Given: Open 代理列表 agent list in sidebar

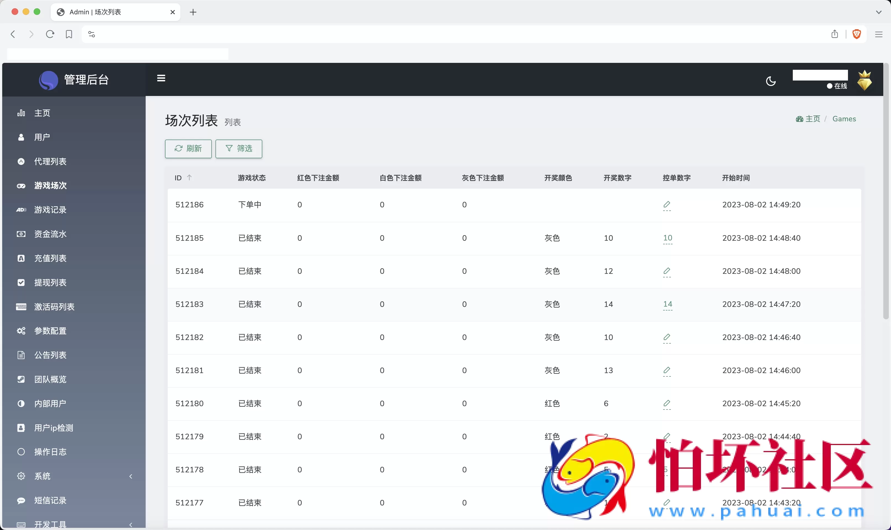Looking at the screenshot, I should [50, 161].
